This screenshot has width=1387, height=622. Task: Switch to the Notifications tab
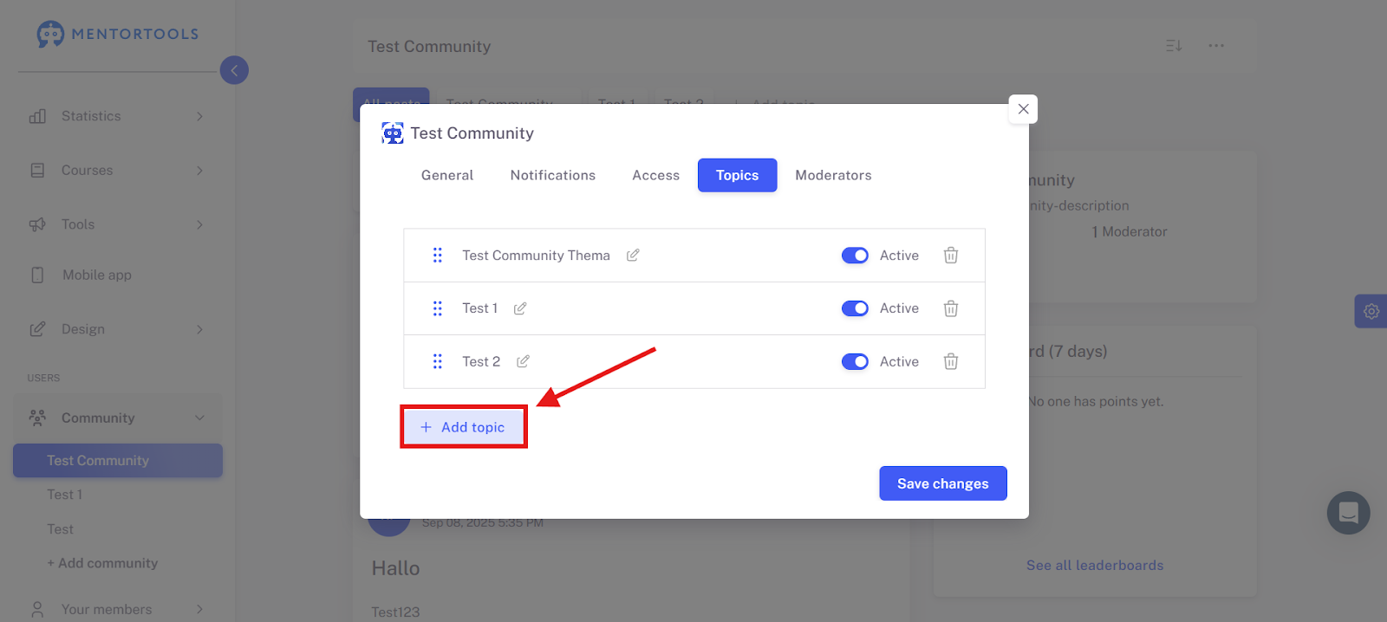pyautogui.click(x=553, y=175)
